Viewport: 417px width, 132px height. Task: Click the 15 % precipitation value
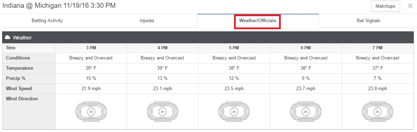click(91, 78)
